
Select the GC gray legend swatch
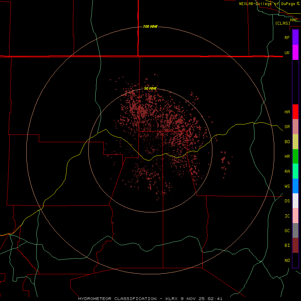pyautogui.click(x=295, y=230)
